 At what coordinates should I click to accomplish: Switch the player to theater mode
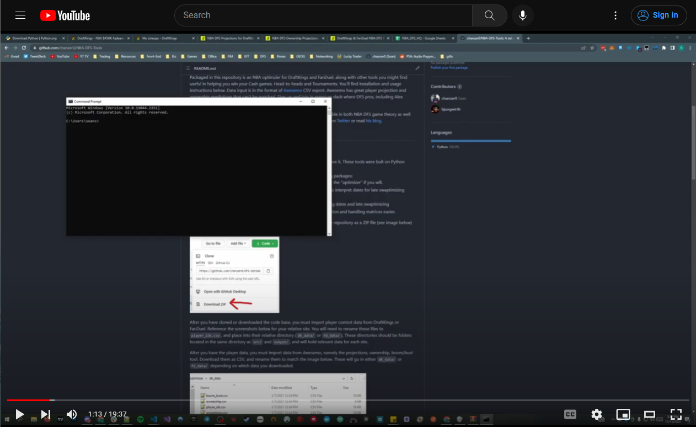[x=650, y=414]
